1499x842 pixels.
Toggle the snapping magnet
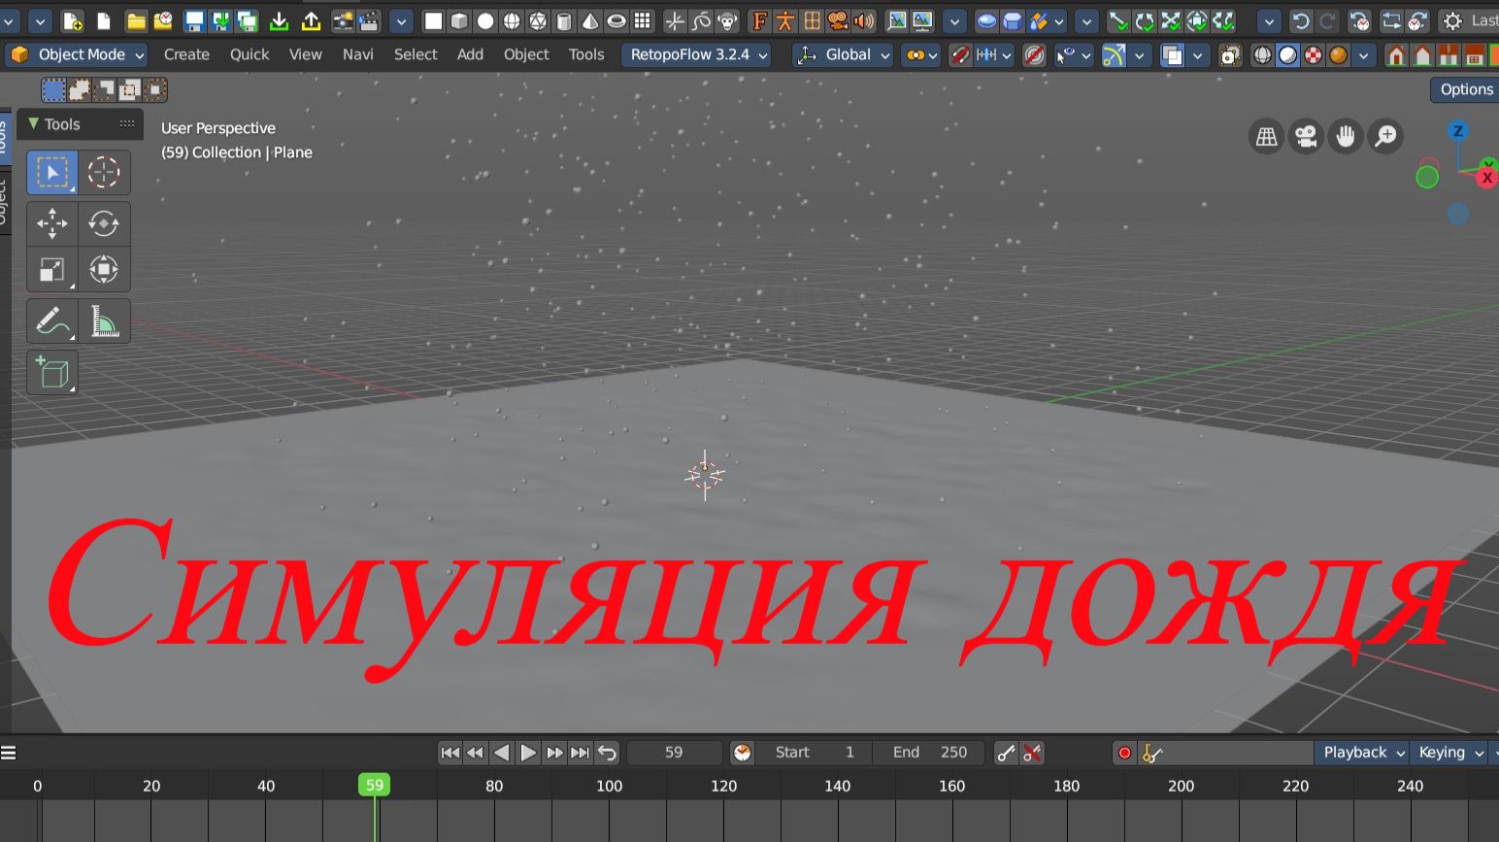tap(960, 55)
